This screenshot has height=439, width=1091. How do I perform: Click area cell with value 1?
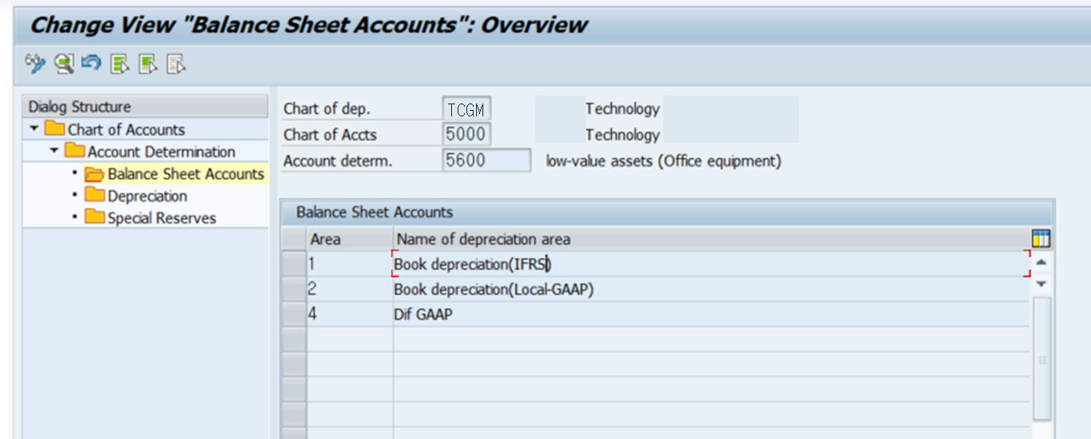point(350,264)
